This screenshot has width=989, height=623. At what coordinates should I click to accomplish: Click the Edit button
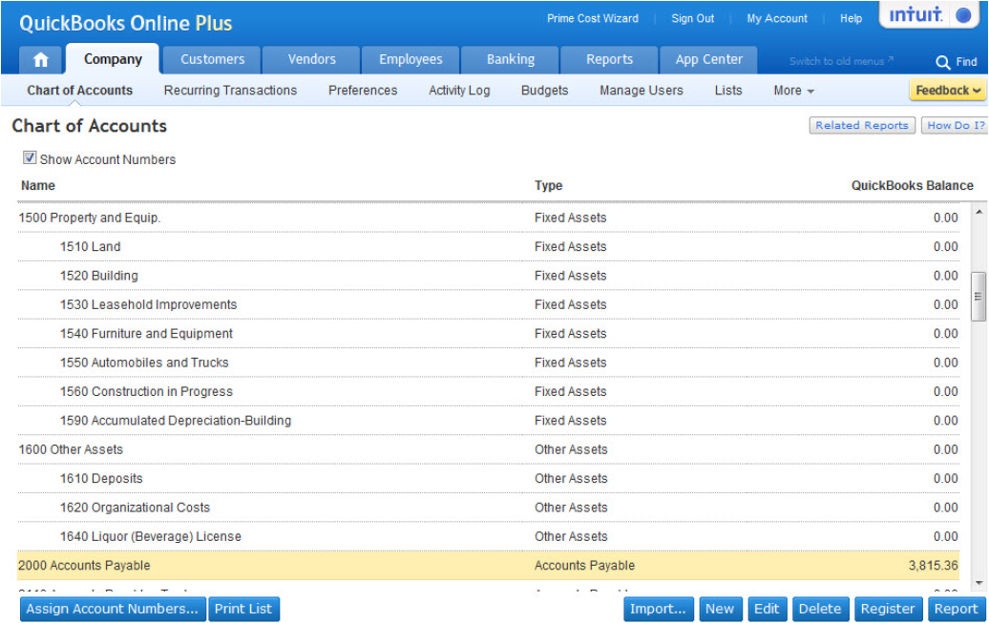[767, 609]
